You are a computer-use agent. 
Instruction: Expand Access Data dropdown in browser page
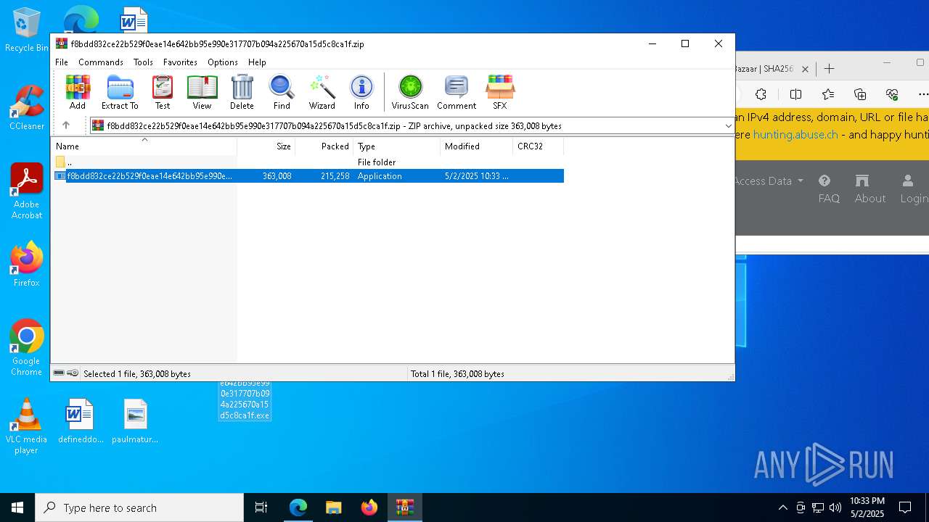click(x=769, y=181)
